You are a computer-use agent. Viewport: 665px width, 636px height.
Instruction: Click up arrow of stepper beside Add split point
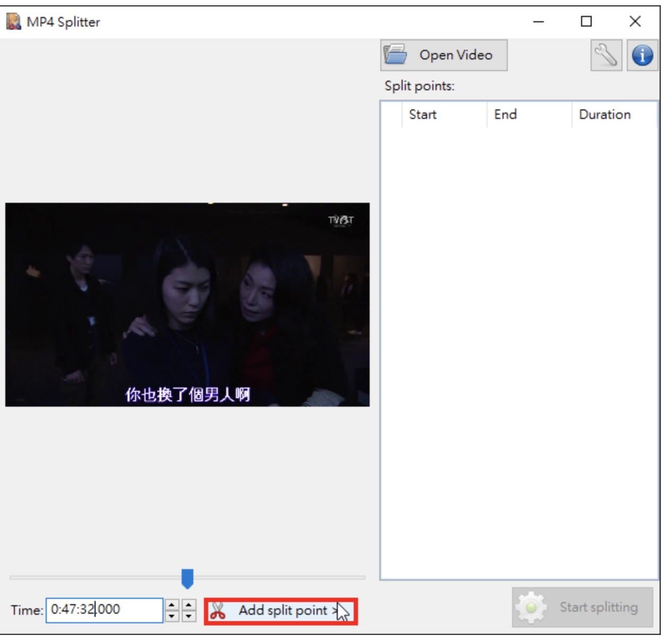[189, 605]
